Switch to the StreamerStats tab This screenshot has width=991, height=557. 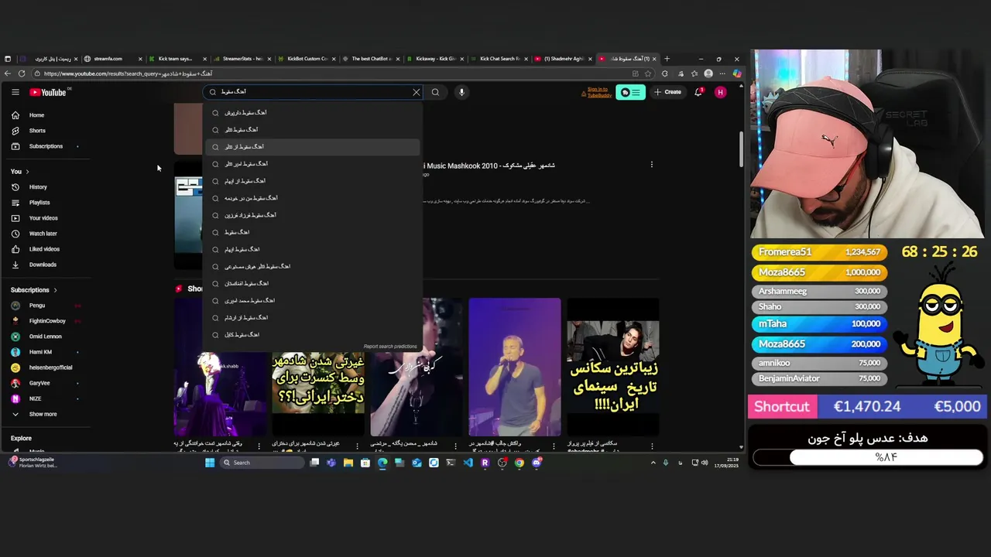[x=241, y=59]
